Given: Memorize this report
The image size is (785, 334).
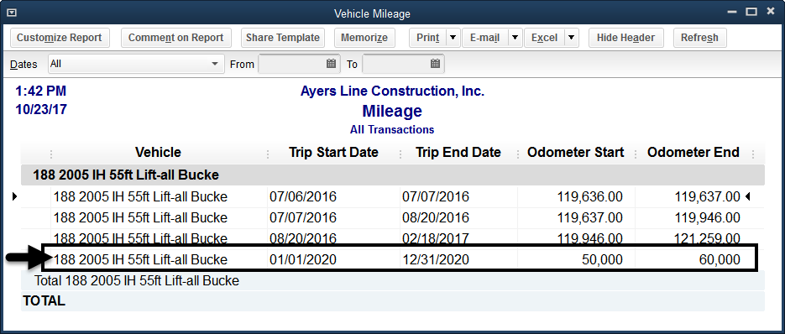Looking at the screenshot, I should 364,38.
